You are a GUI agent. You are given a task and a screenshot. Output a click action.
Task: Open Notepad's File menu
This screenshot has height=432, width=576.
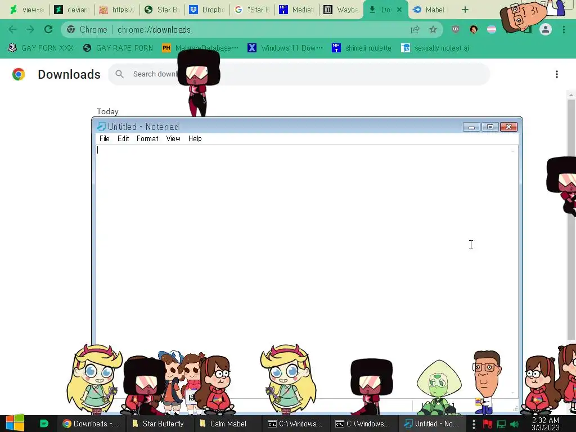(x=104, y=138)
